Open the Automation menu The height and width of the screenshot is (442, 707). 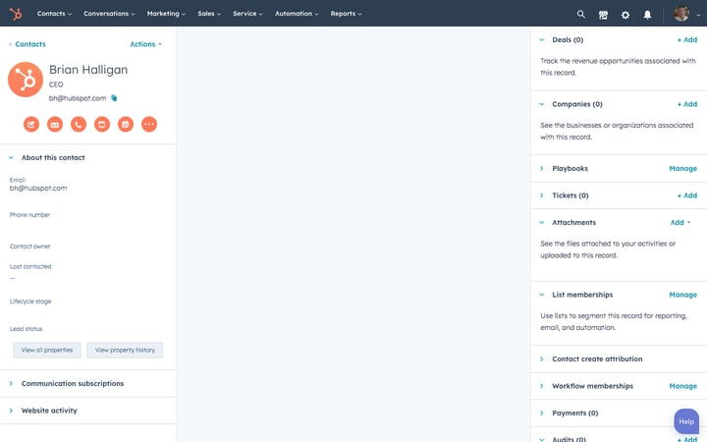pos(297,14)
